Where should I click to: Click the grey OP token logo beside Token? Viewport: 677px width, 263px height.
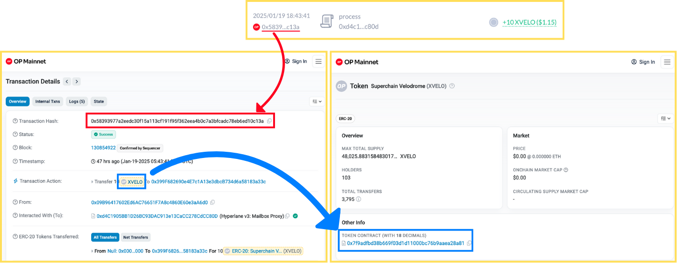click(341, 86)
